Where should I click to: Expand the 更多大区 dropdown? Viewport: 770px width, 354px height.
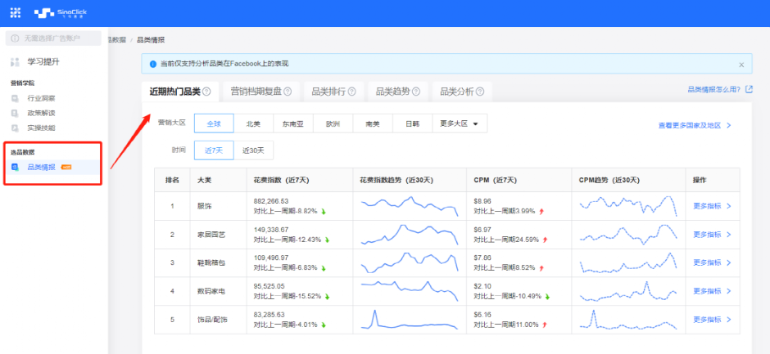tap(460, 124)
